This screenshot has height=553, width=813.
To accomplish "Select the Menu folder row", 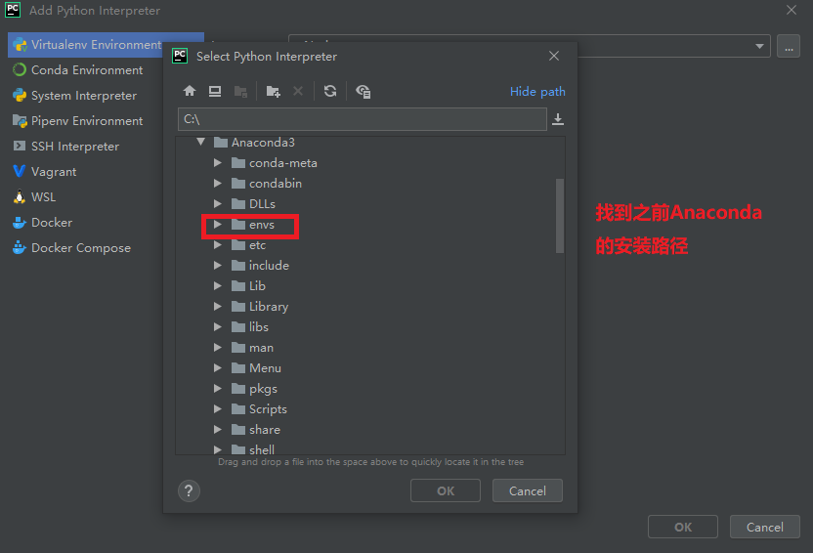I will point(365,368).
